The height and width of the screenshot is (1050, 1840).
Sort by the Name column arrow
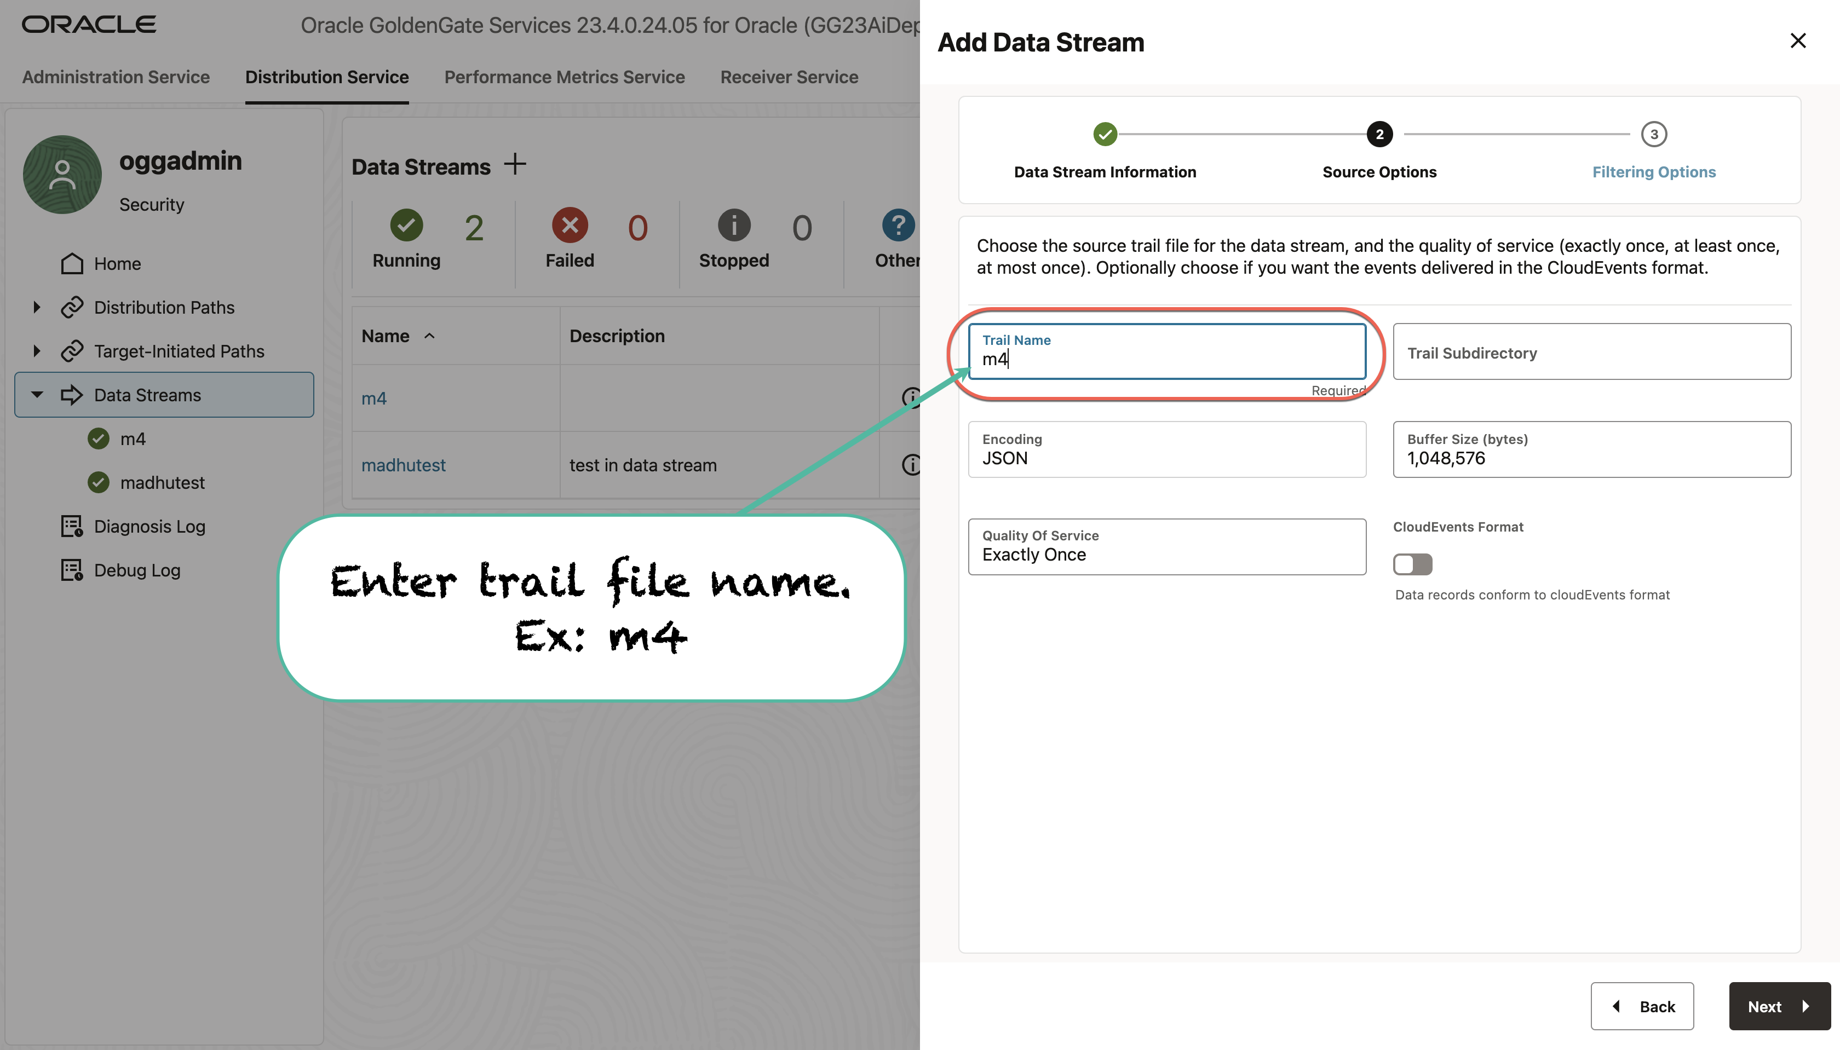point(430,336)
